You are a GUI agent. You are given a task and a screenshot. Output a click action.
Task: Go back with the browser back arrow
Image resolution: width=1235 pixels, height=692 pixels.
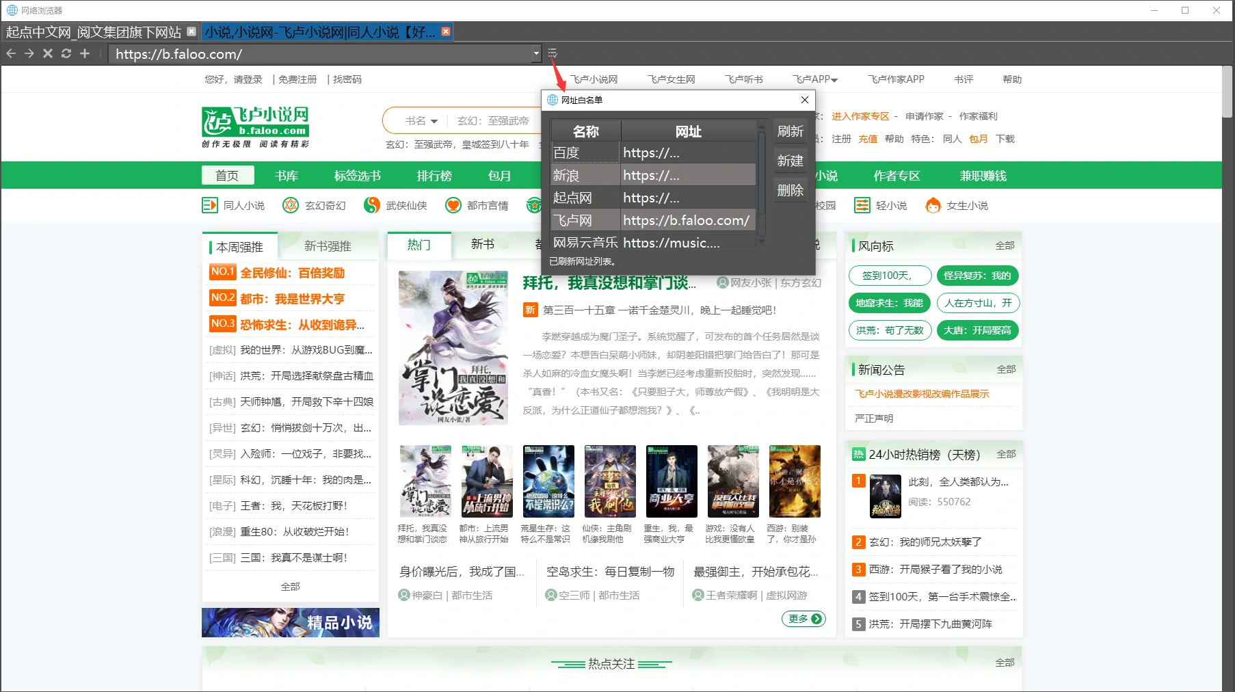[x=11, y=53]
